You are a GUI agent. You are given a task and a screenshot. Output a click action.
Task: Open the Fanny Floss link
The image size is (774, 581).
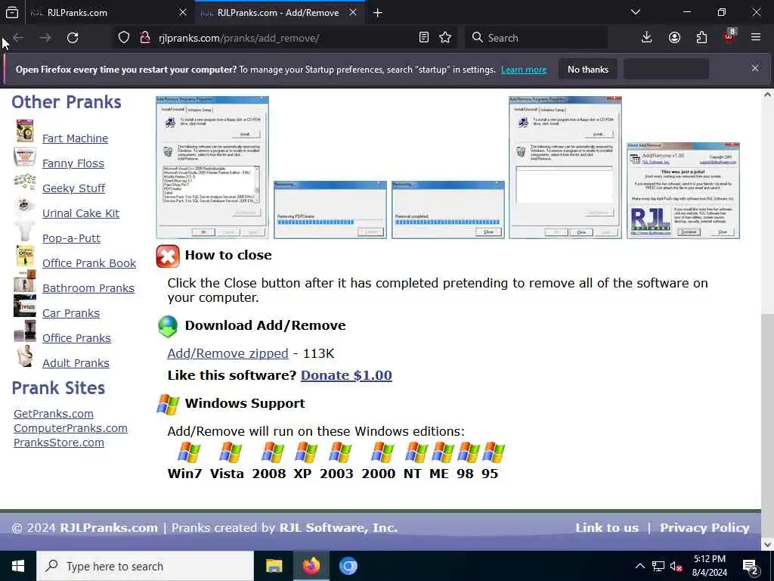(x=73, y=163)
